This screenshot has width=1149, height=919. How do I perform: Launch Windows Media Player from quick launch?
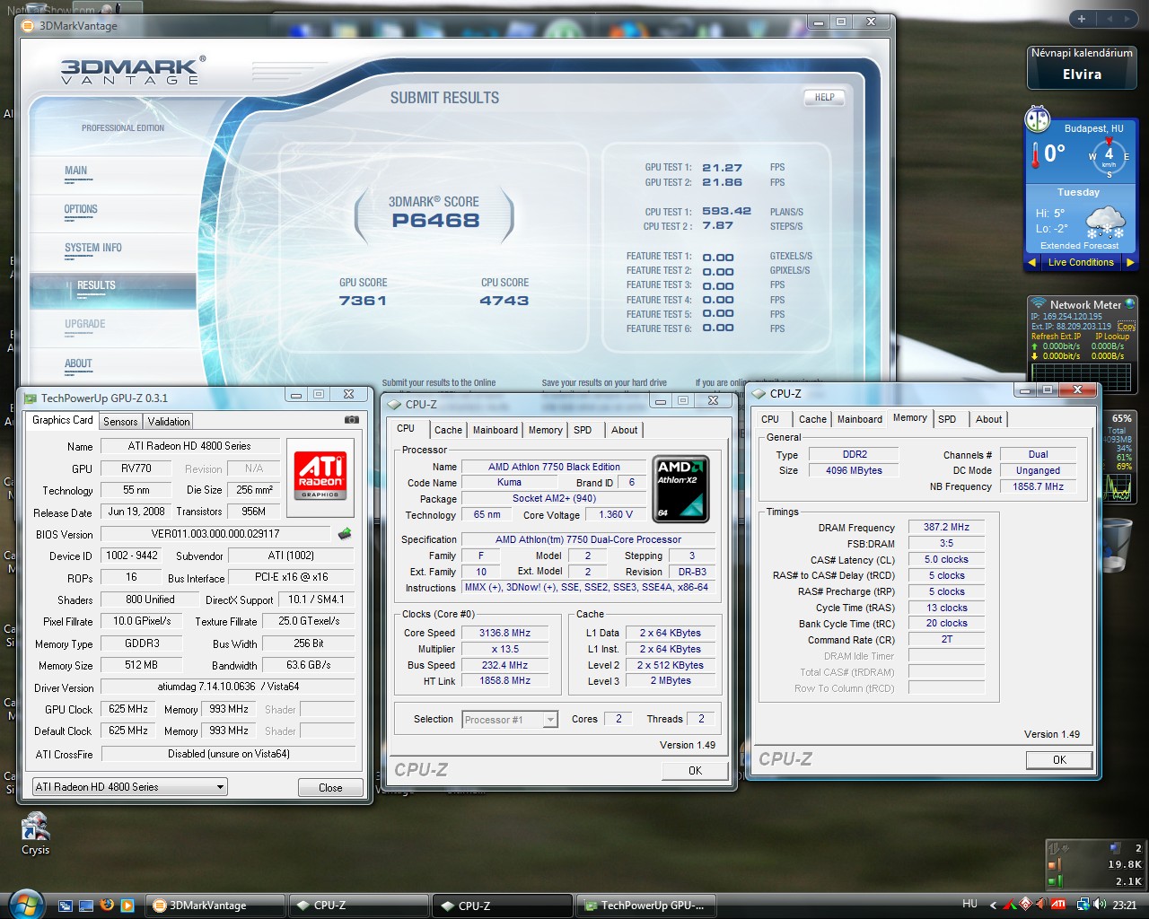(x=127, y=906)
